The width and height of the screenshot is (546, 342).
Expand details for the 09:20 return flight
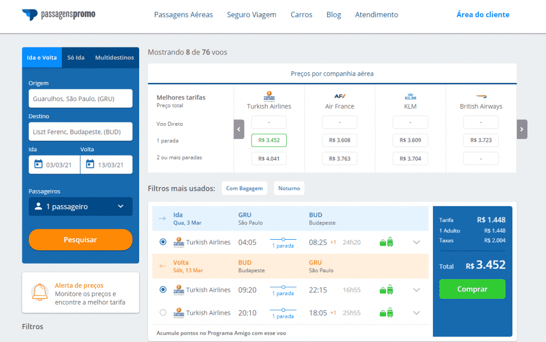pyautogui.click(x=416, y=289)
